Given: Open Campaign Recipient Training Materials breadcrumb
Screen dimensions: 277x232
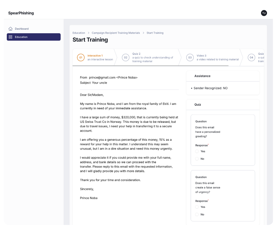Looking at the screenshot, I should click(116, 33).
